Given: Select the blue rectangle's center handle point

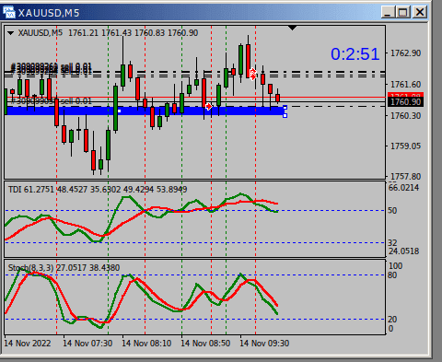Looking at the screenshot, I should pyautogui.click(x=120, y=111).
